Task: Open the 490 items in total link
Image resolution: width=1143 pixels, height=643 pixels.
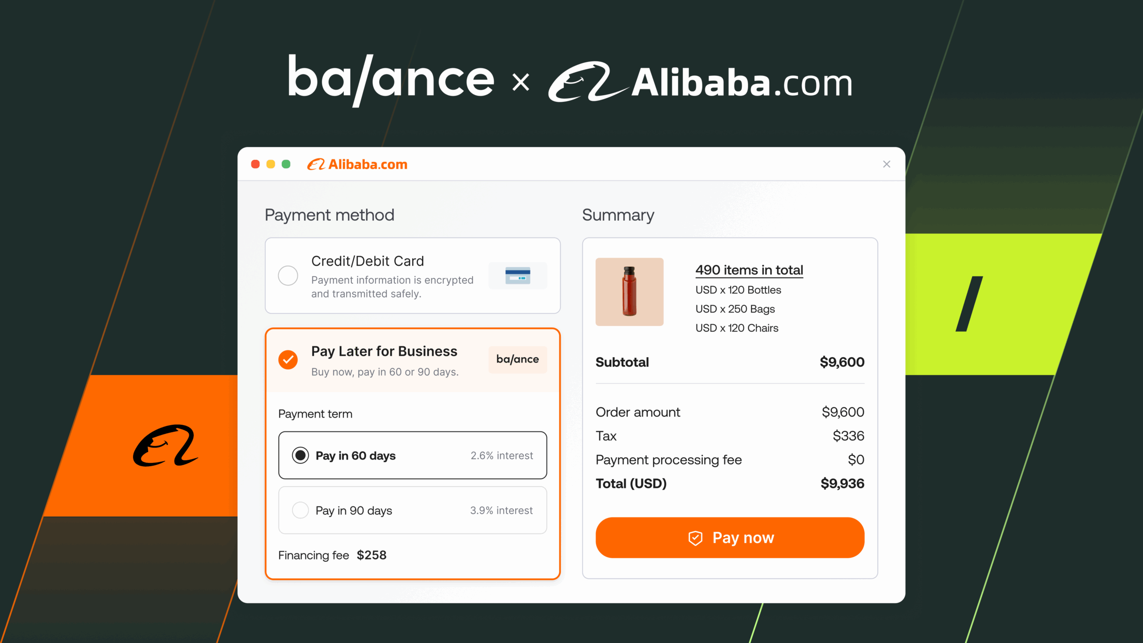Action: (749, 270)
